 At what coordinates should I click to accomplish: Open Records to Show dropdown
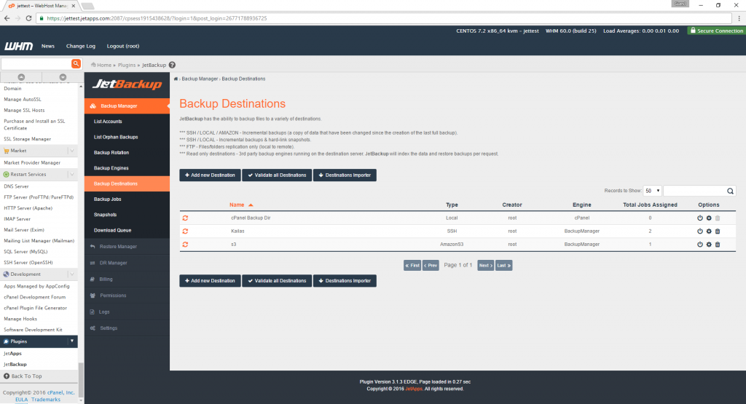pyautogui.click(x=652, y=191)
